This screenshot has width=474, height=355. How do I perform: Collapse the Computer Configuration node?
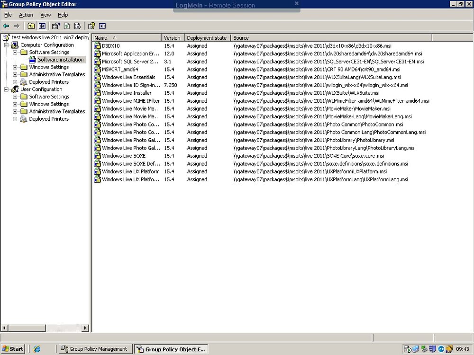(x=6, y=45)
